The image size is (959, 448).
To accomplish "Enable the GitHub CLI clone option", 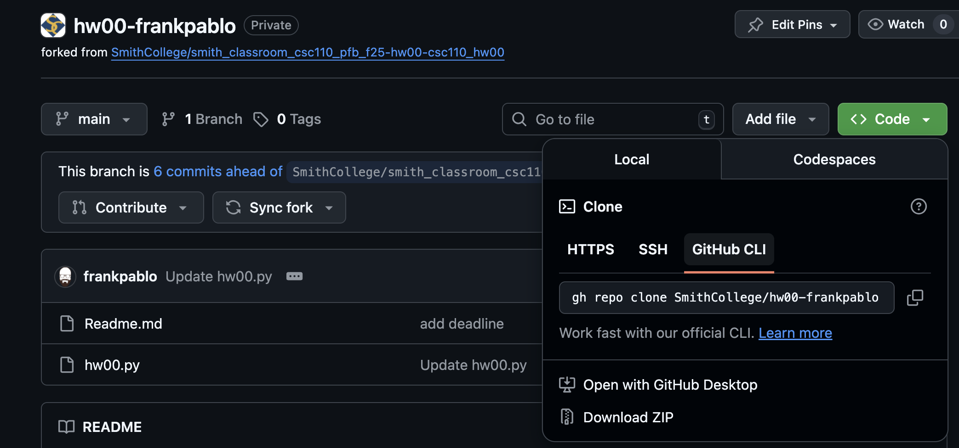I will (x=728, y=249).
